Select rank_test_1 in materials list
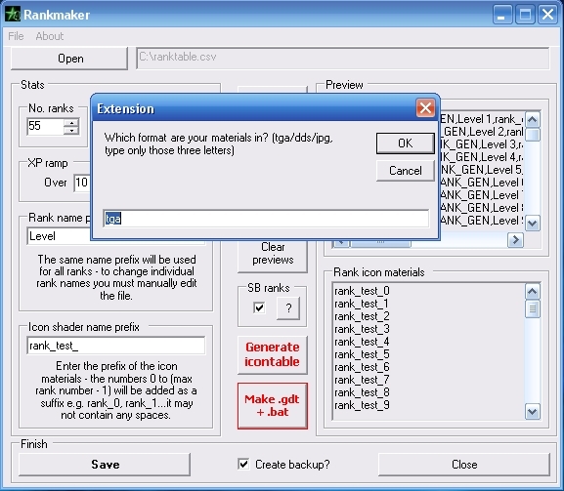 (362, 304)
